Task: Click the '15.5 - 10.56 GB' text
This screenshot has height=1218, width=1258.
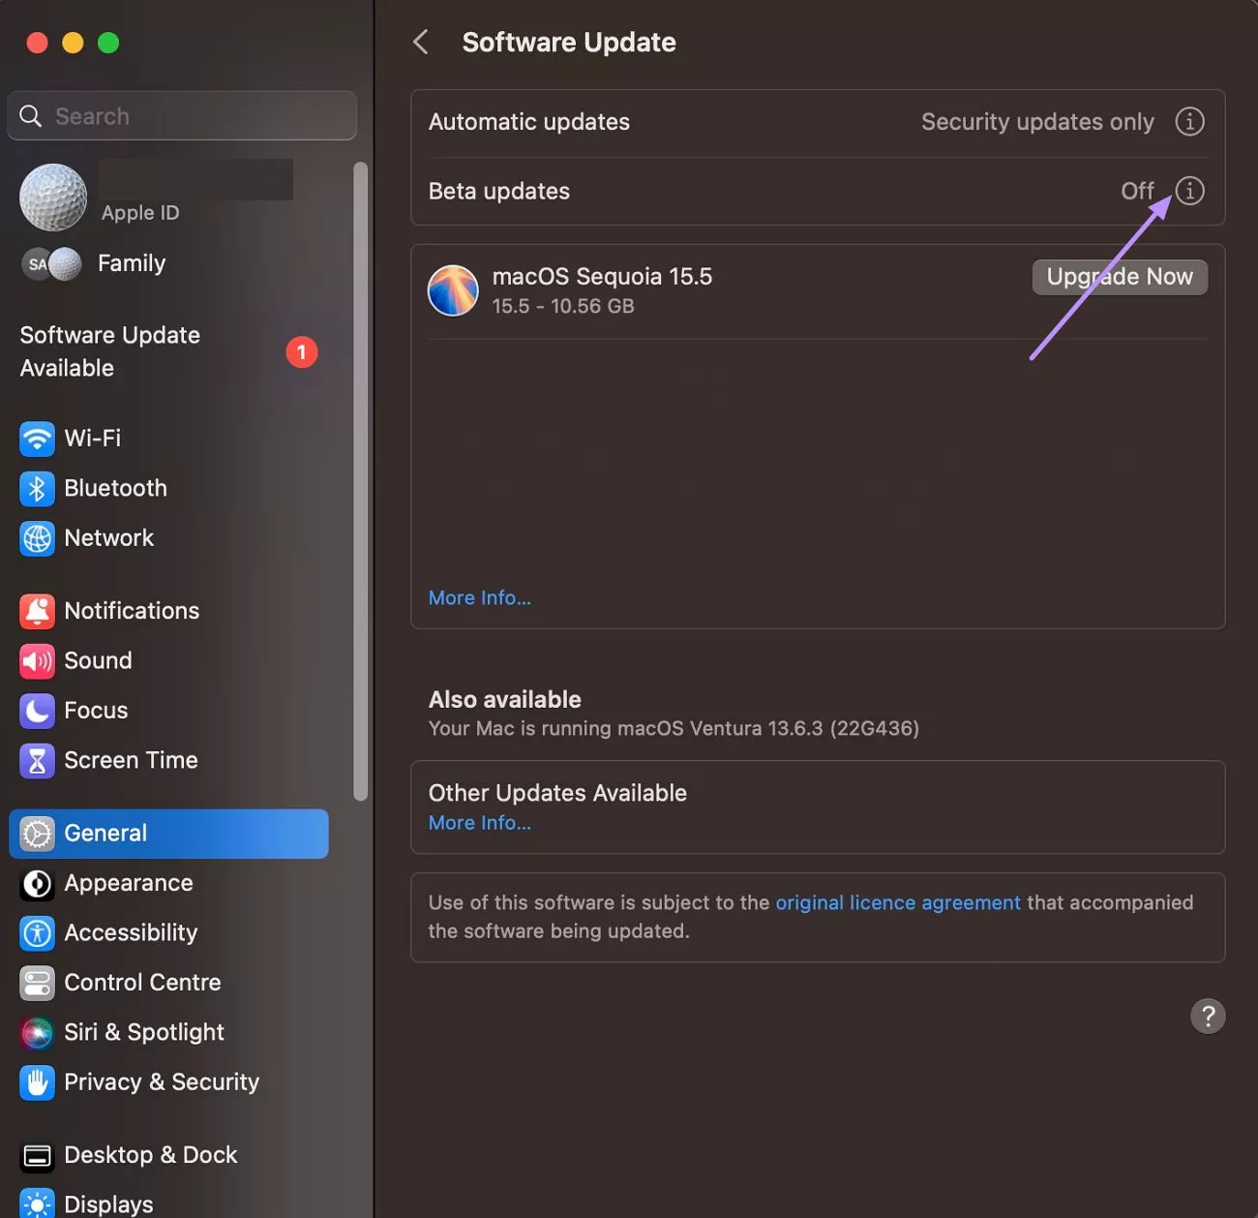Action: tap(563, 306)
